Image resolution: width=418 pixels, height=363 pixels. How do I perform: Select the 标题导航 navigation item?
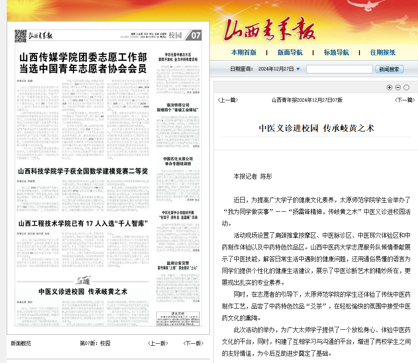click(336, 53)
